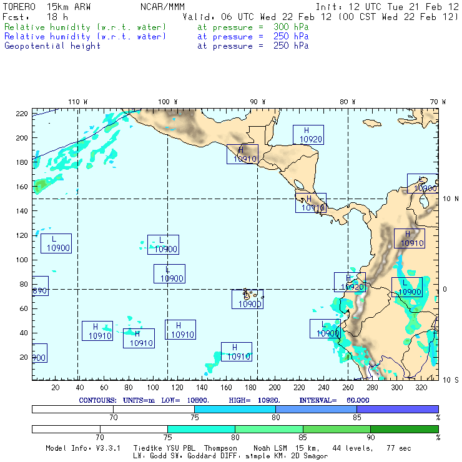
Task: Click the '320' tick label on the x-axis
Action: 421,388
